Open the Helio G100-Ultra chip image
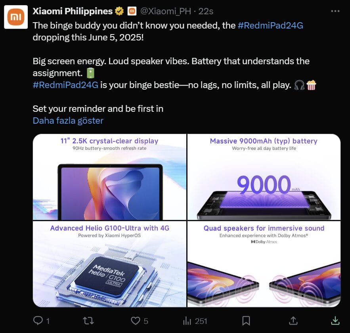This screenshot has width=350, height=333. point(109,264)
